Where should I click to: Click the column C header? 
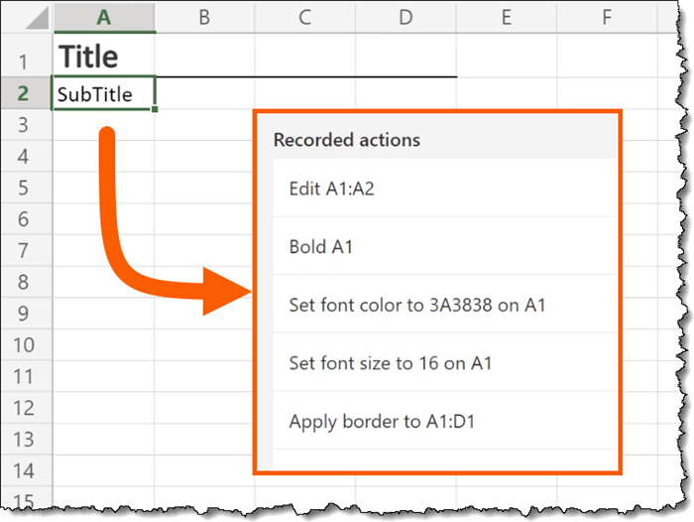point(305,16)
